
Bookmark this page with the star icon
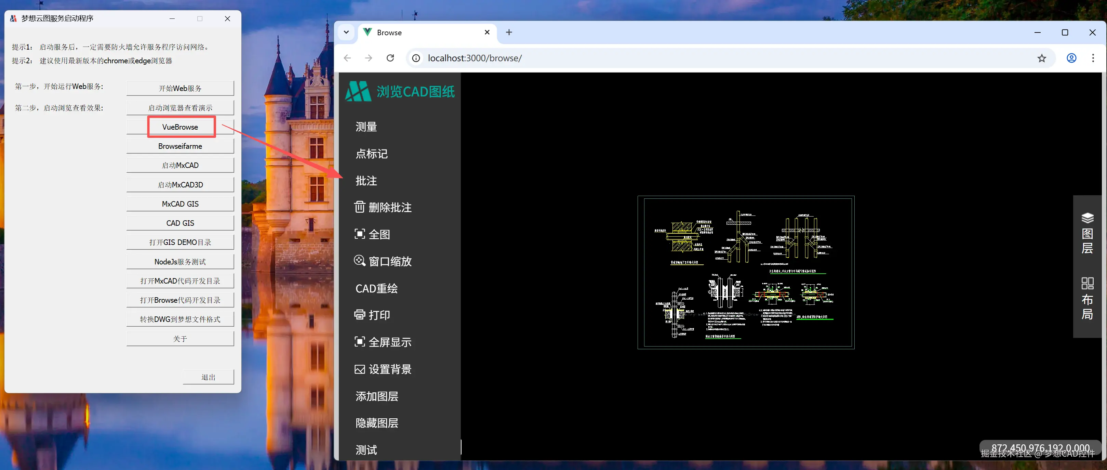click(1041, 58)
